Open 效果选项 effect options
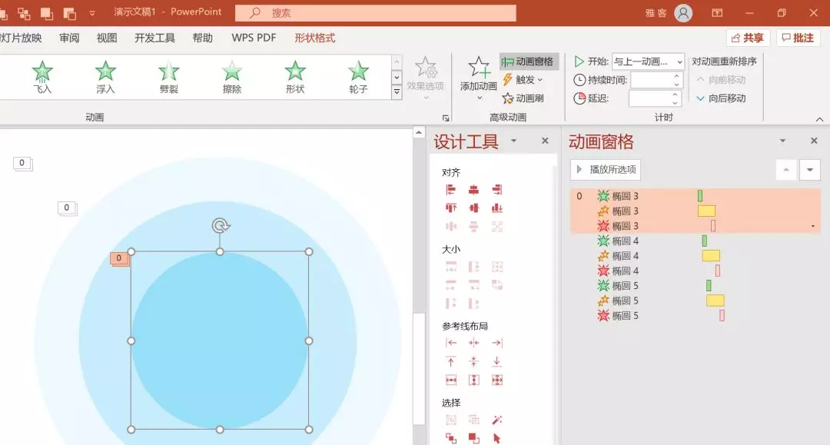Image resolution: width=830 pixels, height=445 pixels. point(425,78)
